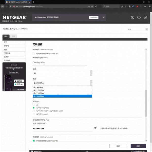Enable 5GHz SSID broadcast checkbox

point(34,54)
